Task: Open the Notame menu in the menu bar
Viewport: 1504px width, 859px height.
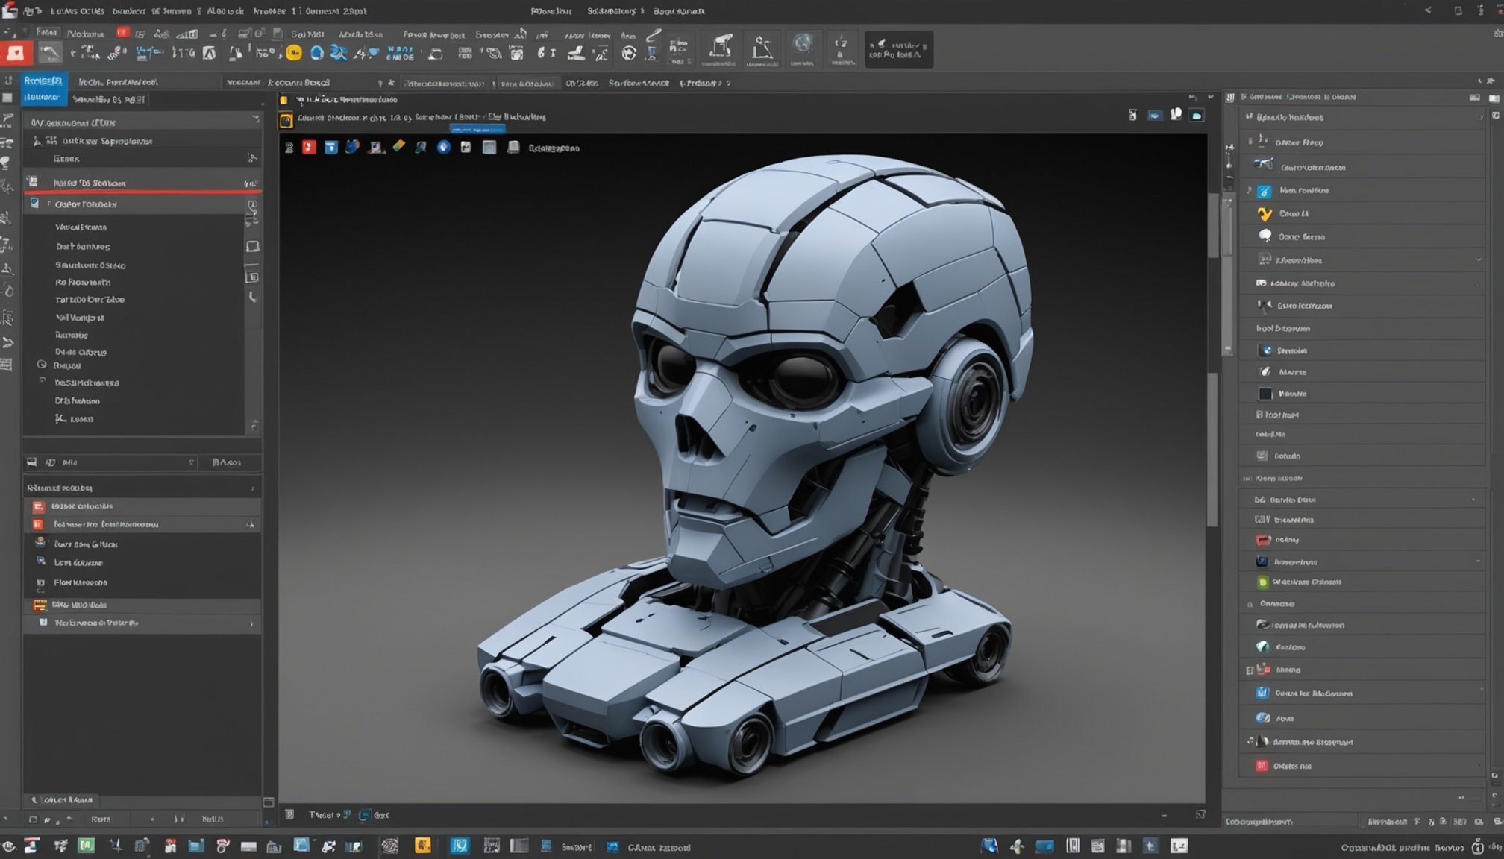Action: (86, 34)
